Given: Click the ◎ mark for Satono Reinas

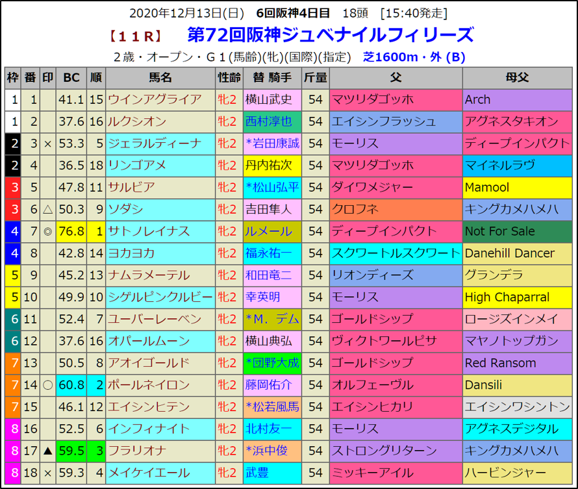Looking at the screenshot, I should (x=47, y=231).
